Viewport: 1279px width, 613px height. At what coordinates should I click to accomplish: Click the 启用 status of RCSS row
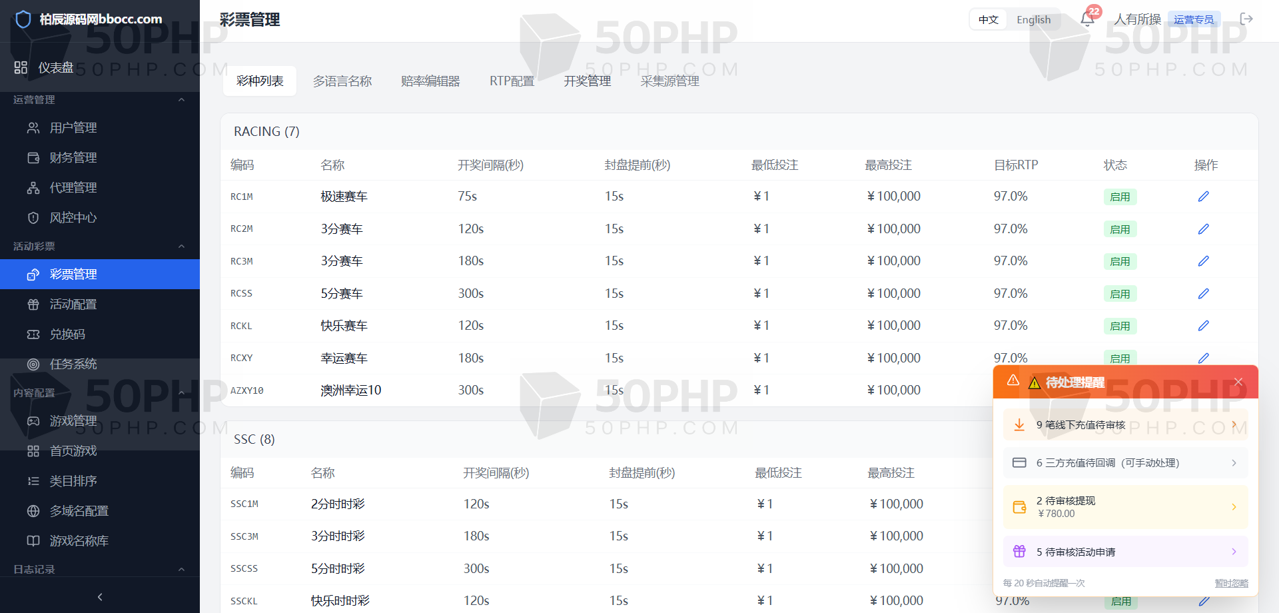[x=1120, y=294]
